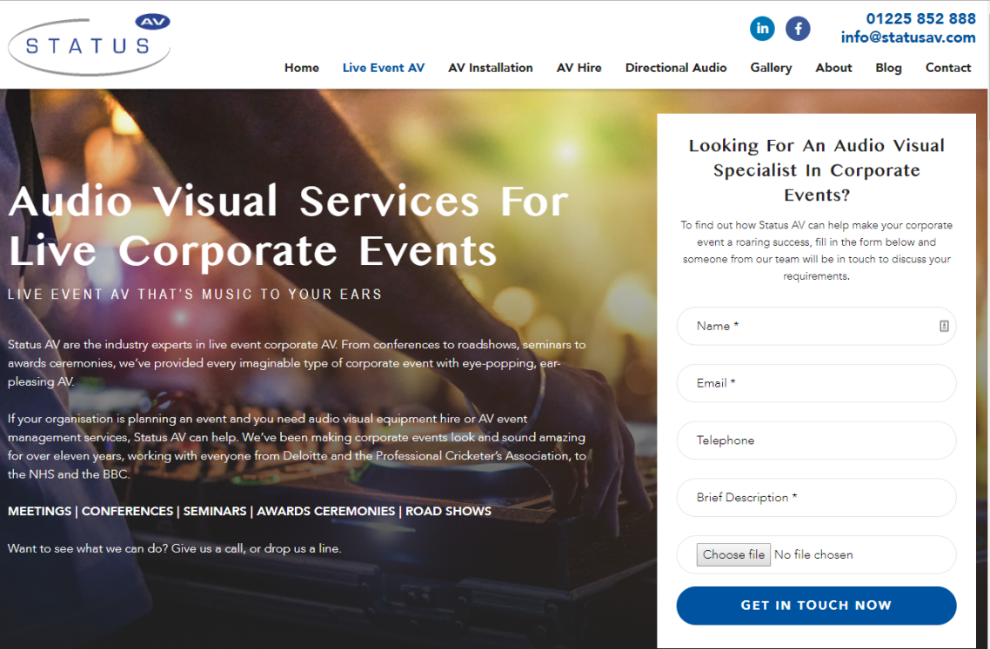Click the form intro 'To find out how Status AV'
The image size is (990, 649).
tap(816, 250)
